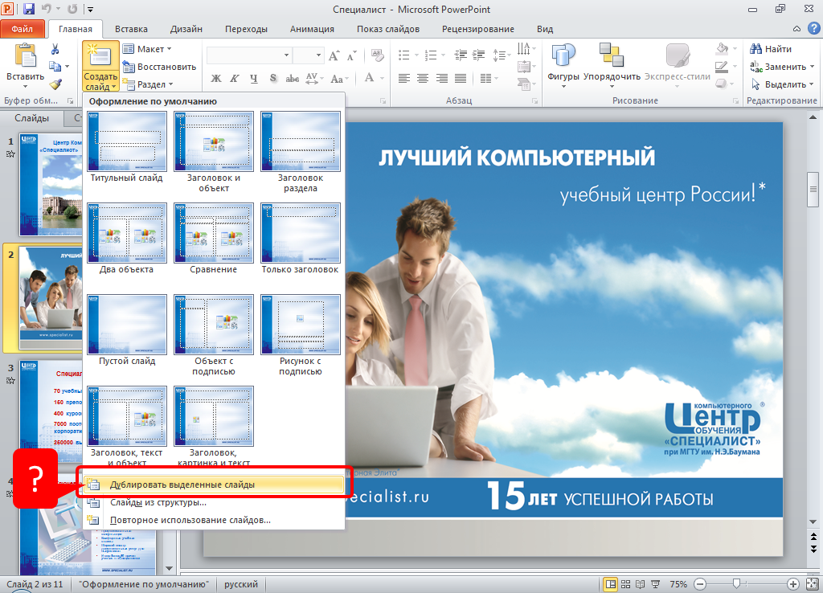Image resolution: width=823 pixels, height=593 pixels.
Task: Switch to the Дизайн ribbon tab
Action: tap(186, 29)
